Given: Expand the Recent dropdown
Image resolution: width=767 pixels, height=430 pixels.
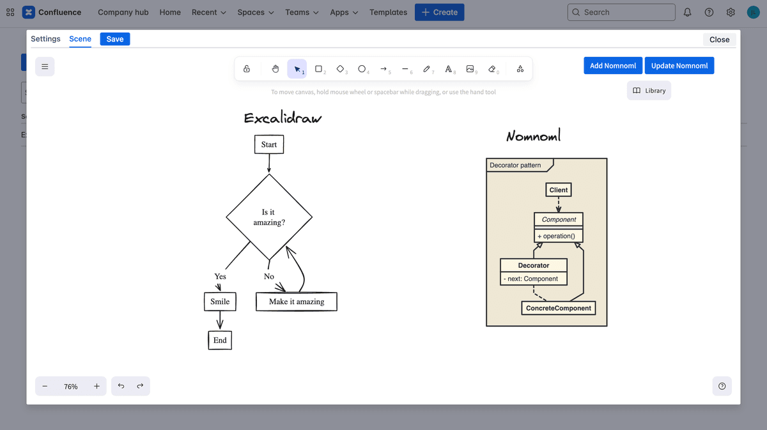Looking at the screenshot, I should pos(209,12).
